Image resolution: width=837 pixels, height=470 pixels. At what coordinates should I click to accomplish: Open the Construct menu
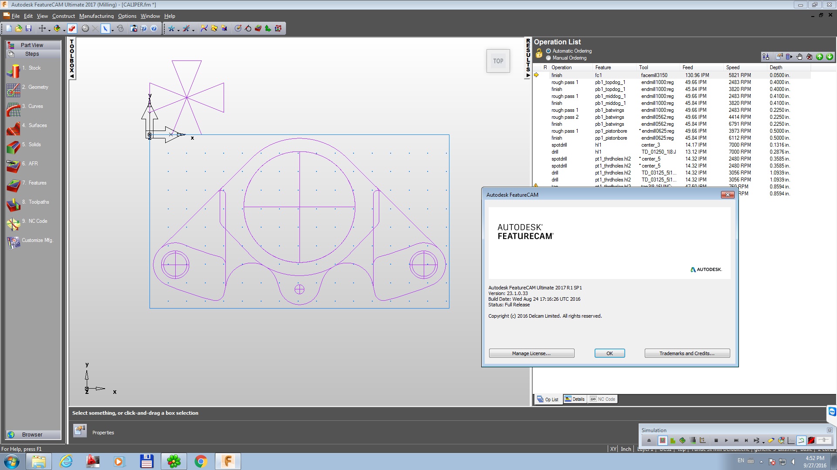[x=64, y=16]
